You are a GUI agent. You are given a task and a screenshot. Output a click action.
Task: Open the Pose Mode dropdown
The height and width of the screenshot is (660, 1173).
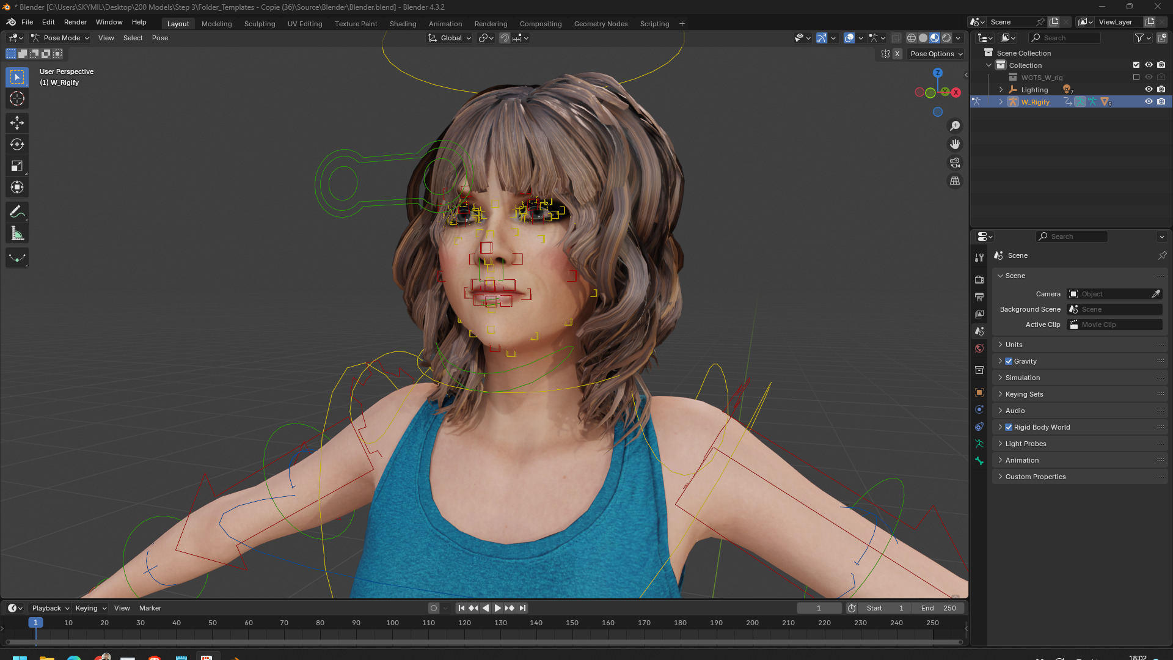click(x=61, y=38)
